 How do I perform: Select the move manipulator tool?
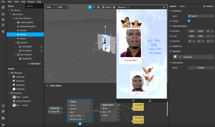tap(90, 7)
